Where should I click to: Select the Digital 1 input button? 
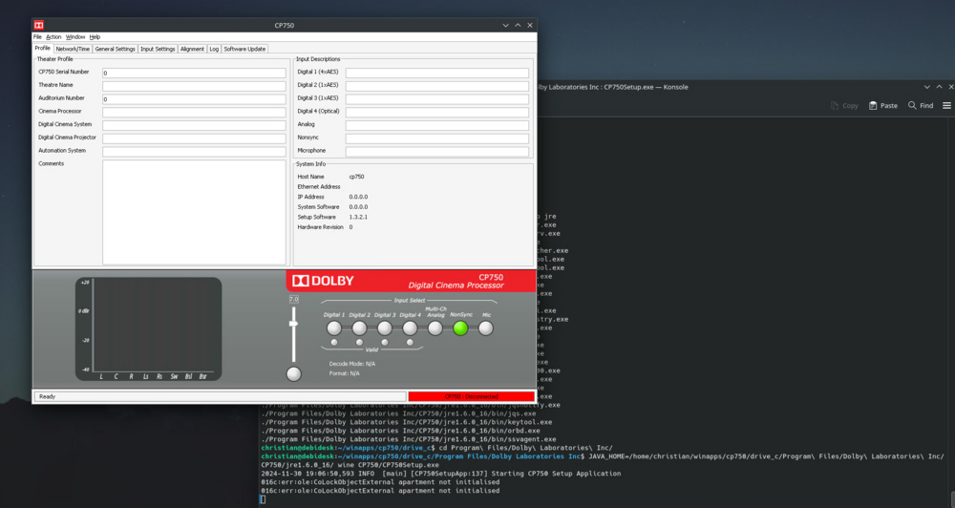(334, 328)
